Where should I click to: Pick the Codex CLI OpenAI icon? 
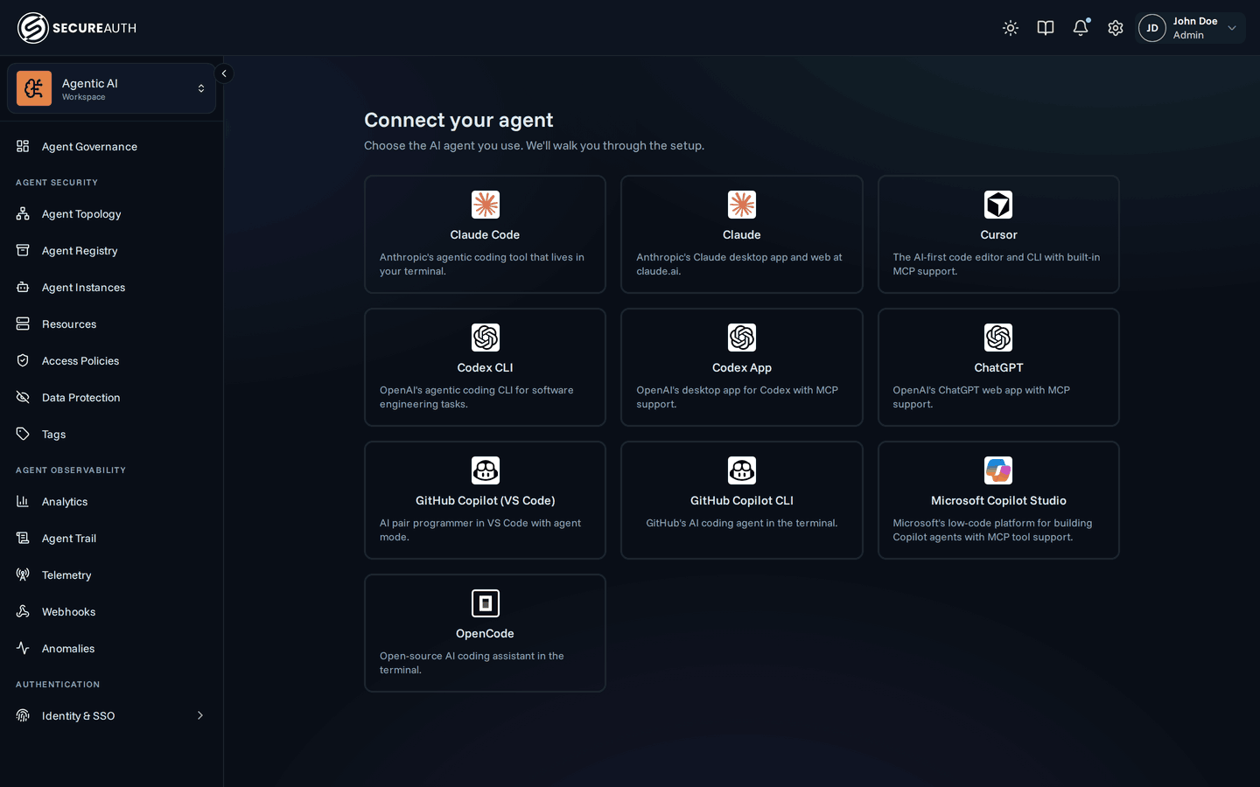(x=486, y=338)
